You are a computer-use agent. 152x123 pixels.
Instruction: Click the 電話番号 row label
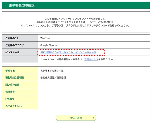tap(10, 92)
